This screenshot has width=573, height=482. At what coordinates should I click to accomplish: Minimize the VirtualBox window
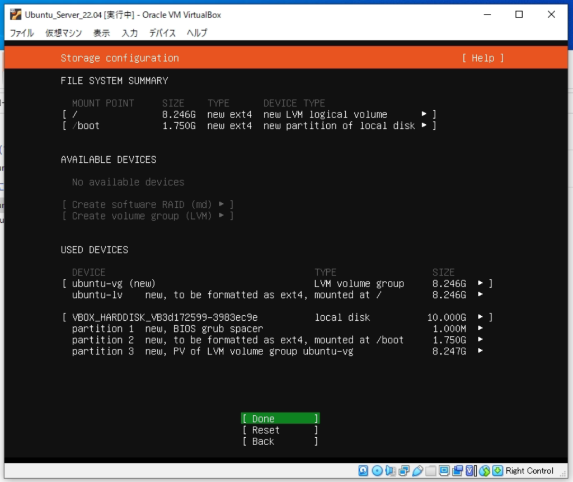pyautogui.click(x=487, y=14)
